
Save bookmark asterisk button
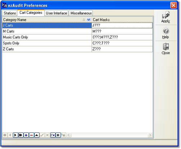click(x=58, y=135)
